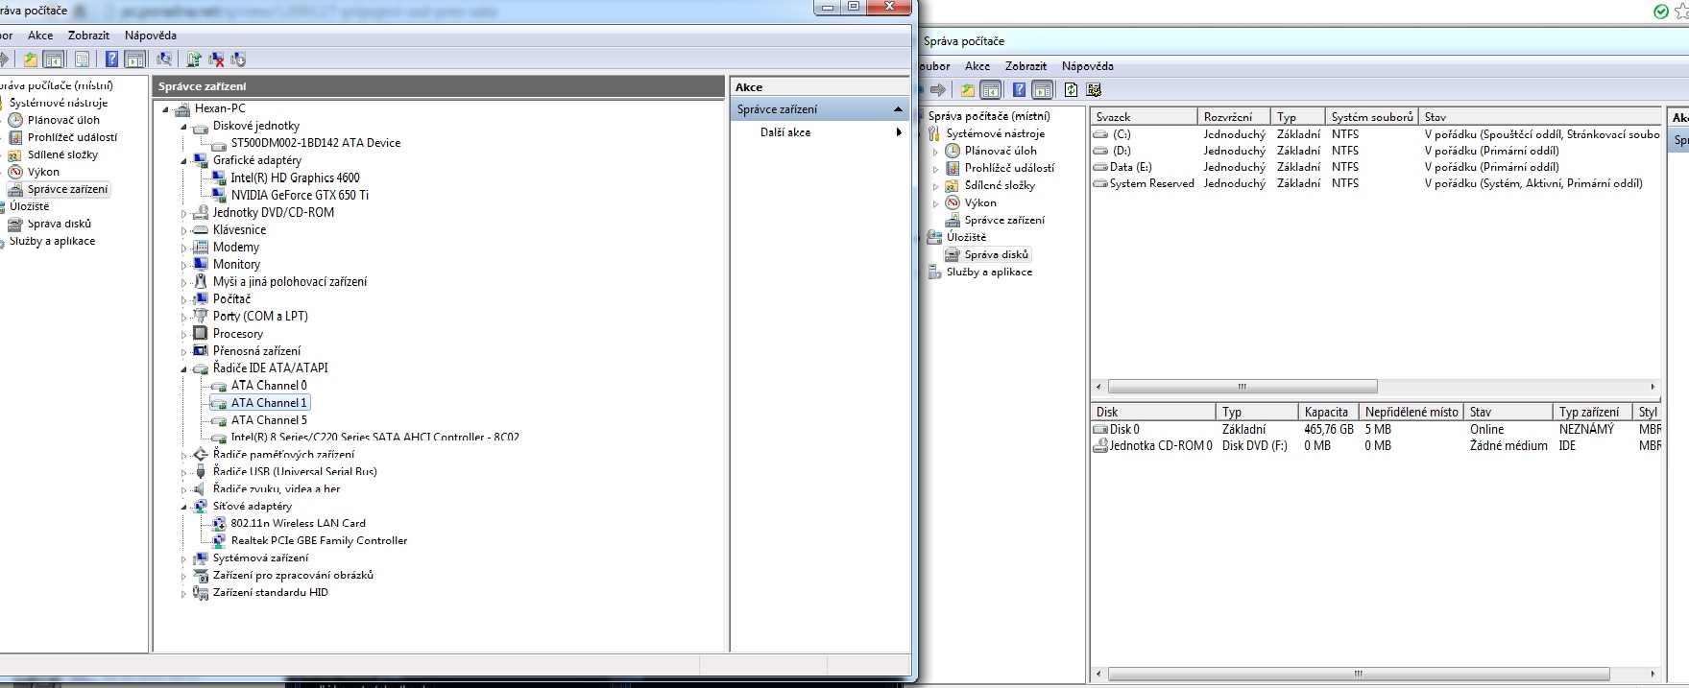Open Nápověda menu in Device Manager window
This screenshot has height=688, width=1689.
[151, 36]
